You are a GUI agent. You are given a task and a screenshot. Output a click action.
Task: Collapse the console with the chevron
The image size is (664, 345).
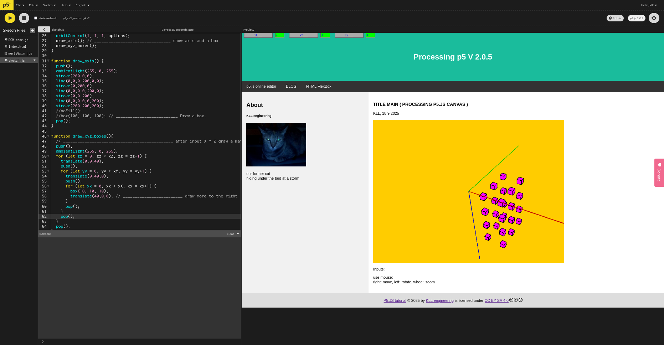coord(238,234)
